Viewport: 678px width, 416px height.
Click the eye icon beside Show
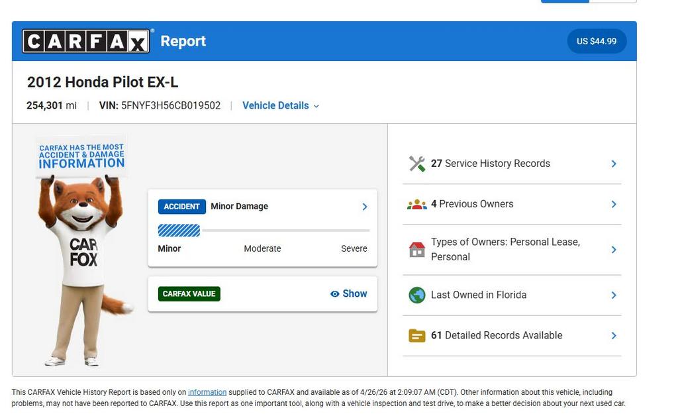334,293
